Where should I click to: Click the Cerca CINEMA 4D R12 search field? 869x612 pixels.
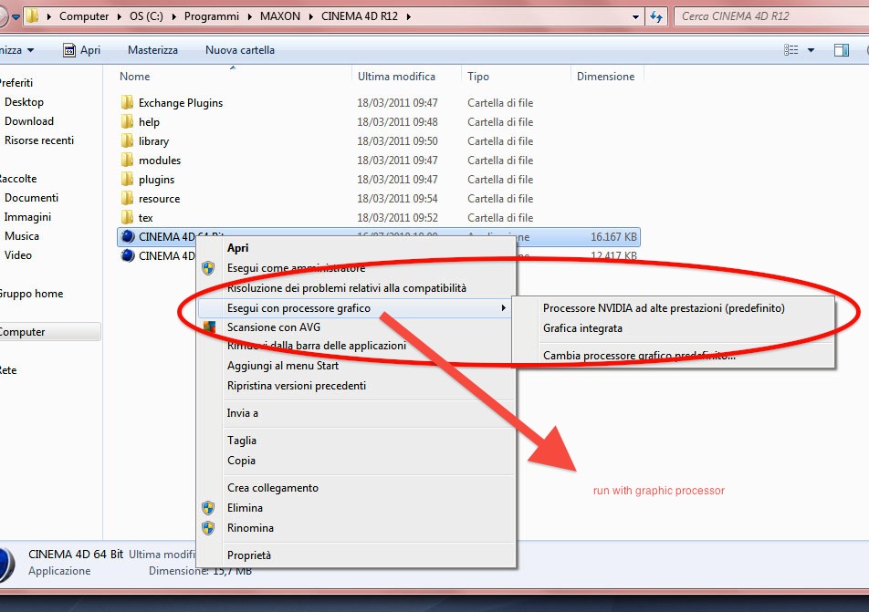pyautogui.click(x=771, y=16)
